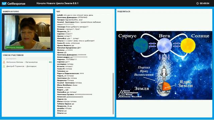Click the school triangle logo on the slide

[121, 93]
